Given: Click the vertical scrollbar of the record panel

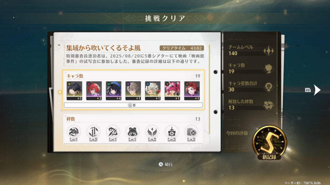Looking at the screenshot, I should click(x=209, y=89).
